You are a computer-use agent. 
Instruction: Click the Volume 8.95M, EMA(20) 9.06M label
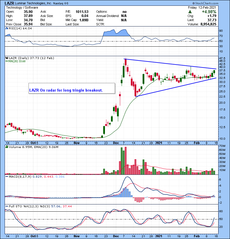[x=33, y=147]
